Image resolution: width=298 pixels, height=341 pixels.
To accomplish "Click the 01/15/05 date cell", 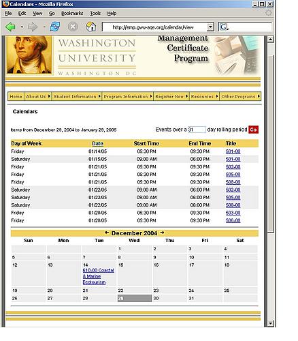I will point(97,159).
